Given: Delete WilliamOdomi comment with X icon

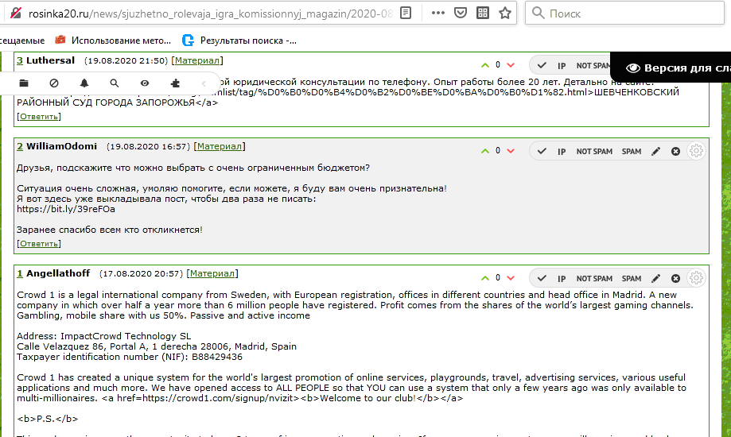Looking at the screenshot, I should coord(675,152).
